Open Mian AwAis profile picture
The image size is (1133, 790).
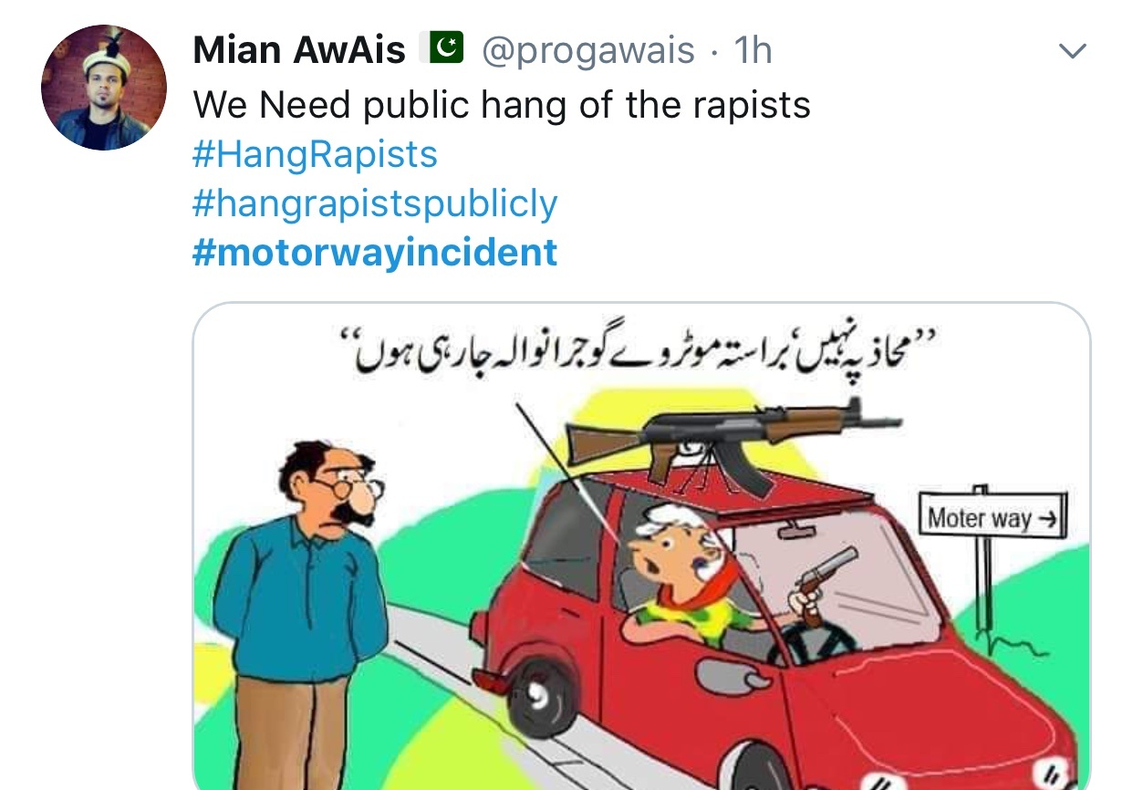(x=104, y=88)
